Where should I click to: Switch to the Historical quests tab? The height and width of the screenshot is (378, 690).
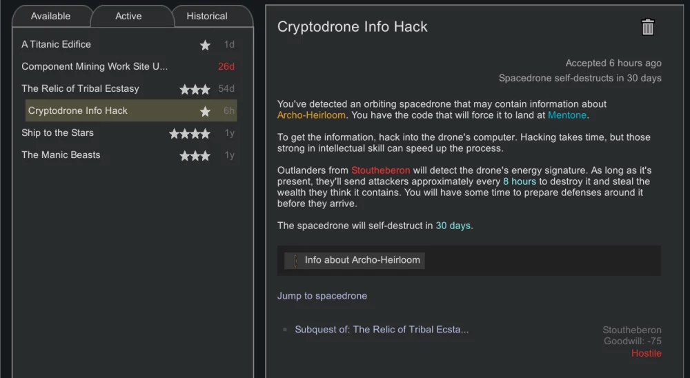tap(206, 16)
